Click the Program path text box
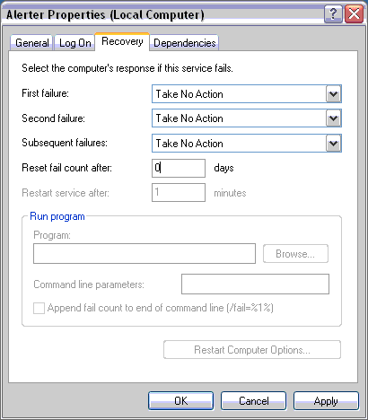Screen dimensions: 368x420 pos(145,254)
